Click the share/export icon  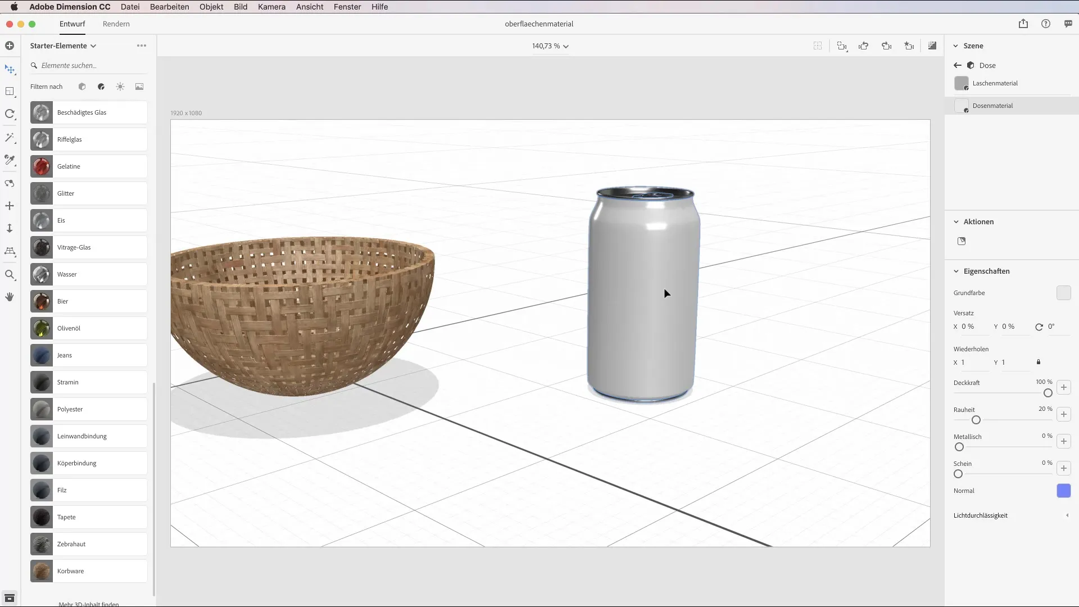1023,24
